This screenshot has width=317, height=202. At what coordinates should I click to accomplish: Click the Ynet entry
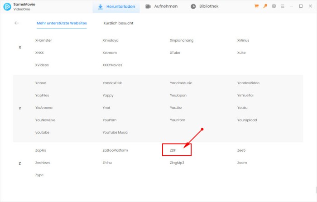click(106, 108)
